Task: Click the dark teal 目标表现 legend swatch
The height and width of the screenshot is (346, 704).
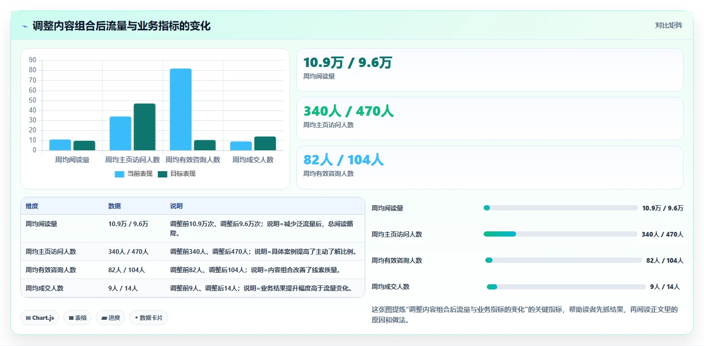Action: (162, 174)
